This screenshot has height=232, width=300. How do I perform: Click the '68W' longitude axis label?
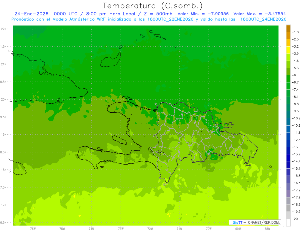click(267, 228)
